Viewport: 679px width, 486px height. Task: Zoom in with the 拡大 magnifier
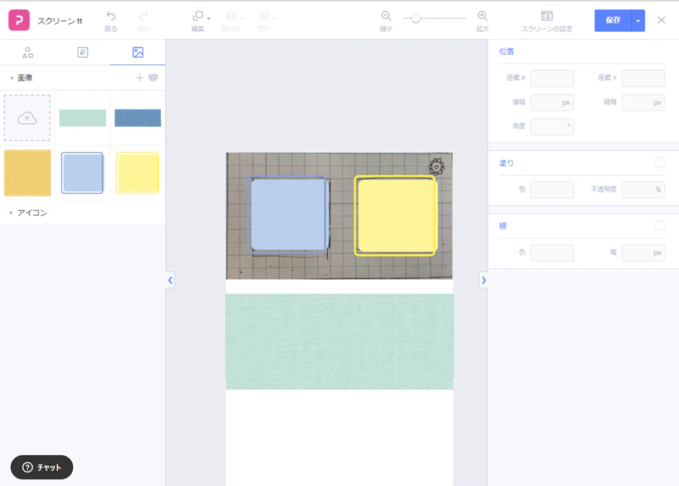[483, 17]
